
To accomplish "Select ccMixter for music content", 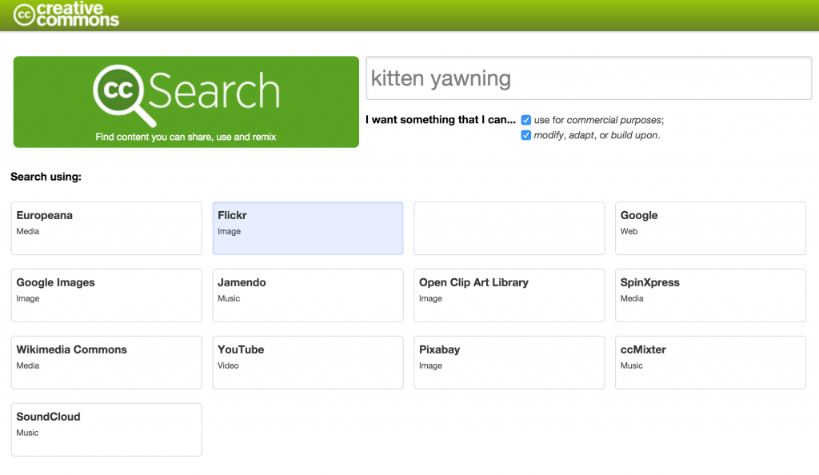I will click(x=710, y=362).
